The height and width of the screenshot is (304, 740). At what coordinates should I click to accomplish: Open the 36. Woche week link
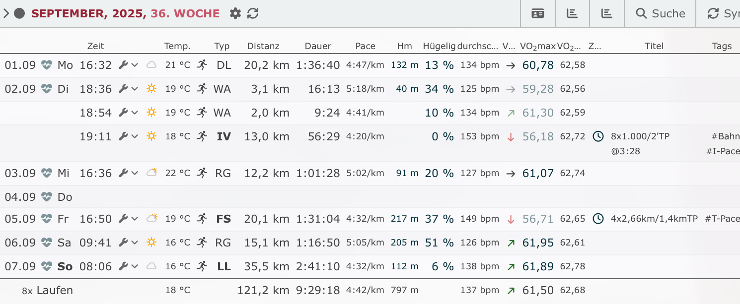click(185, 13)
